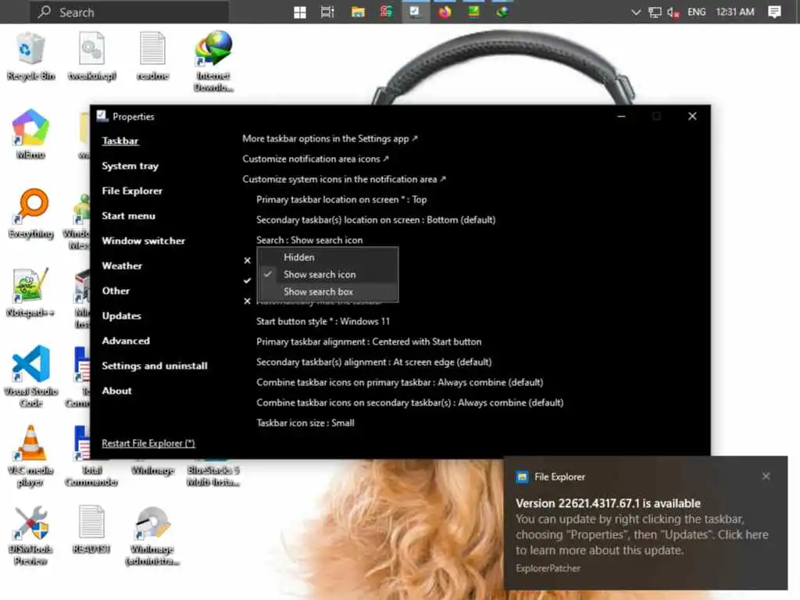This screenshot has height=600, width=800.
Task: Select the Visual Studio Code shortcut
Action: click(30, 377)
